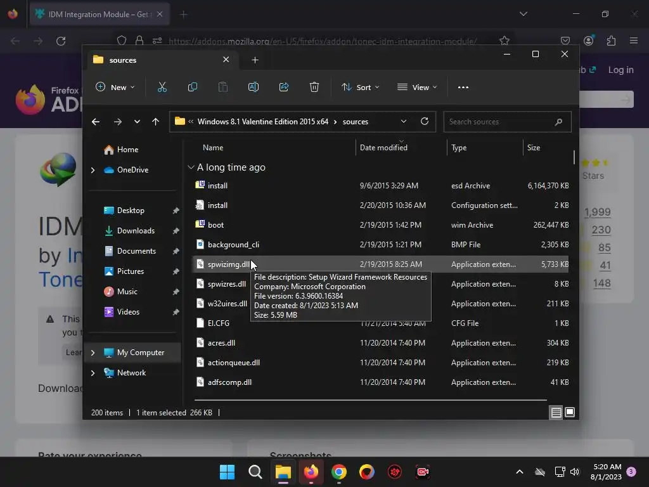Screen dimensions: 649x487
Task: Add a new Explorer tab with plus button
Action: (255, 60)
